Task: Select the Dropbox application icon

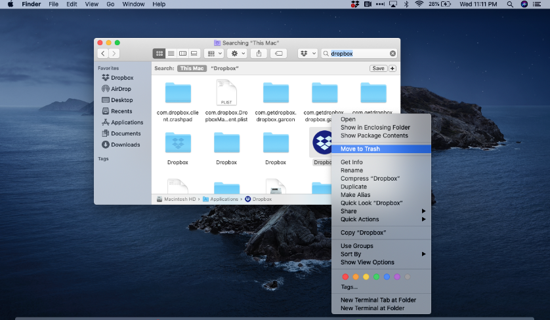Action: [x=322, y=143]
